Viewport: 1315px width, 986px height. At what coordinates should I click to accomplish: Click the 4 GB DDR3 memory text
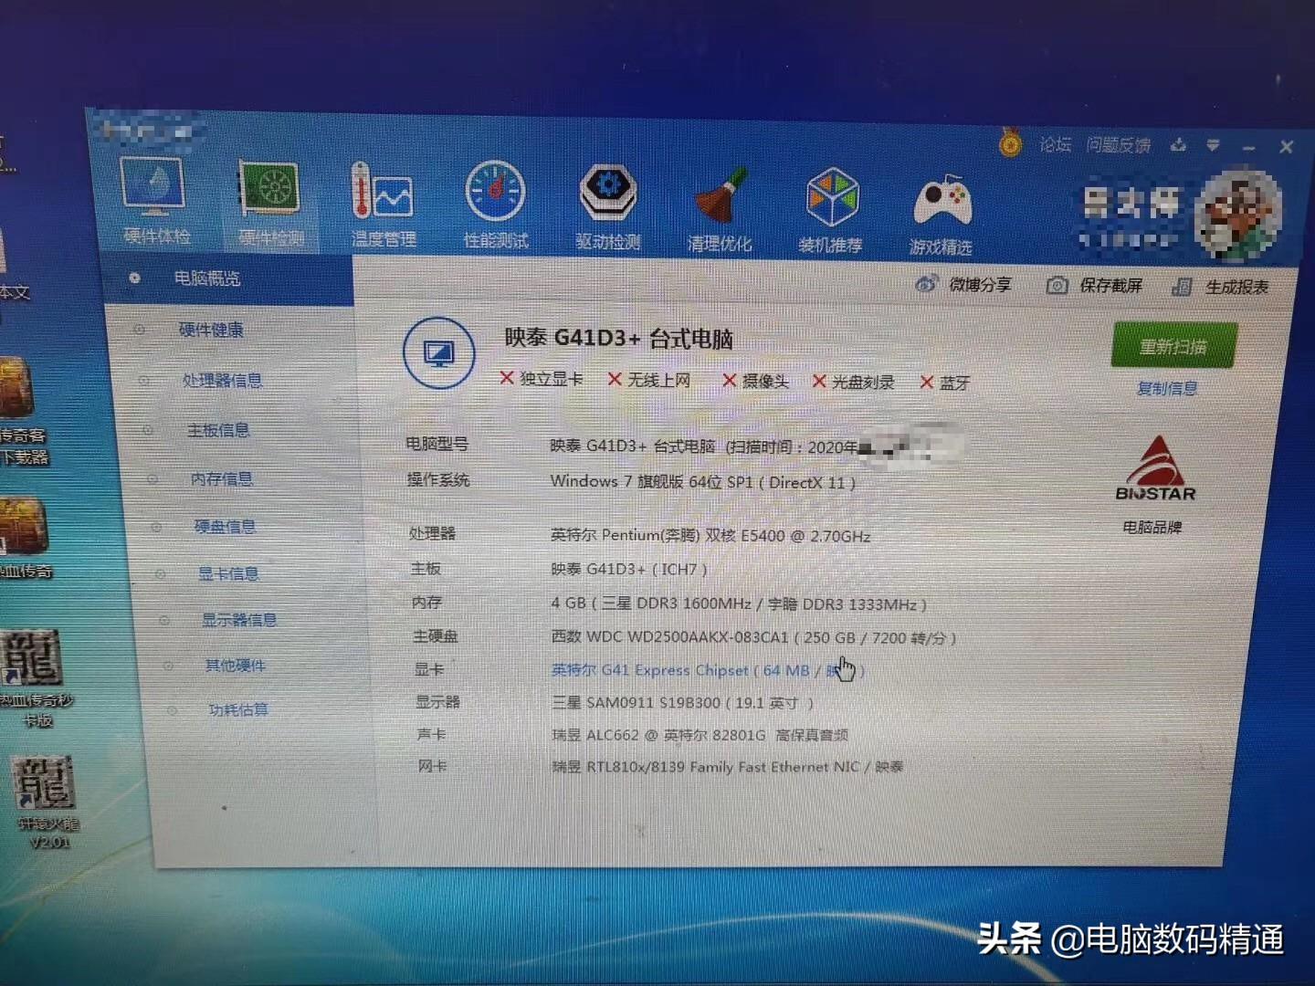coord(739,603)
